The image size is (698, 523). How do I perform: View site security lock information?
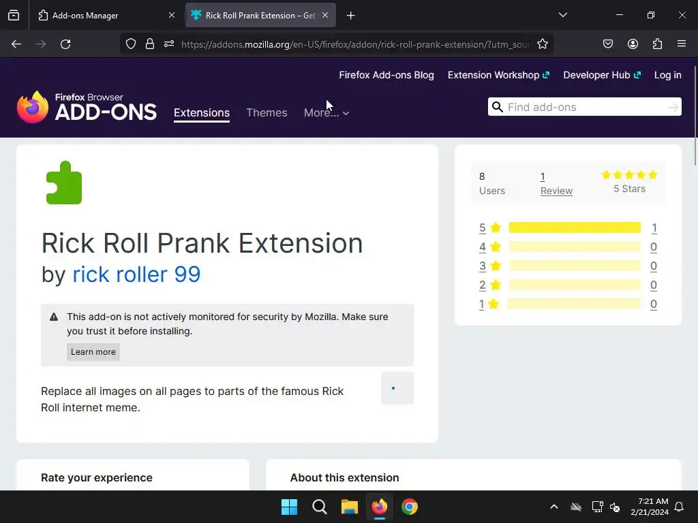150,44
